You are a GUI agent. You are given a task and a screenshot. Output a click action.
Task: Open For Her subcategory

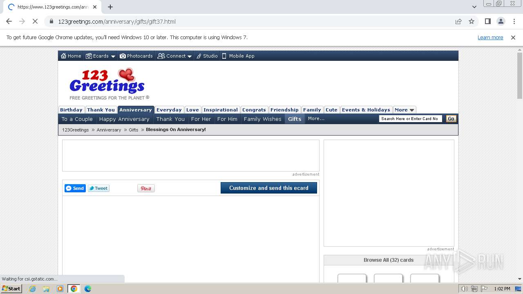point(201,119)
